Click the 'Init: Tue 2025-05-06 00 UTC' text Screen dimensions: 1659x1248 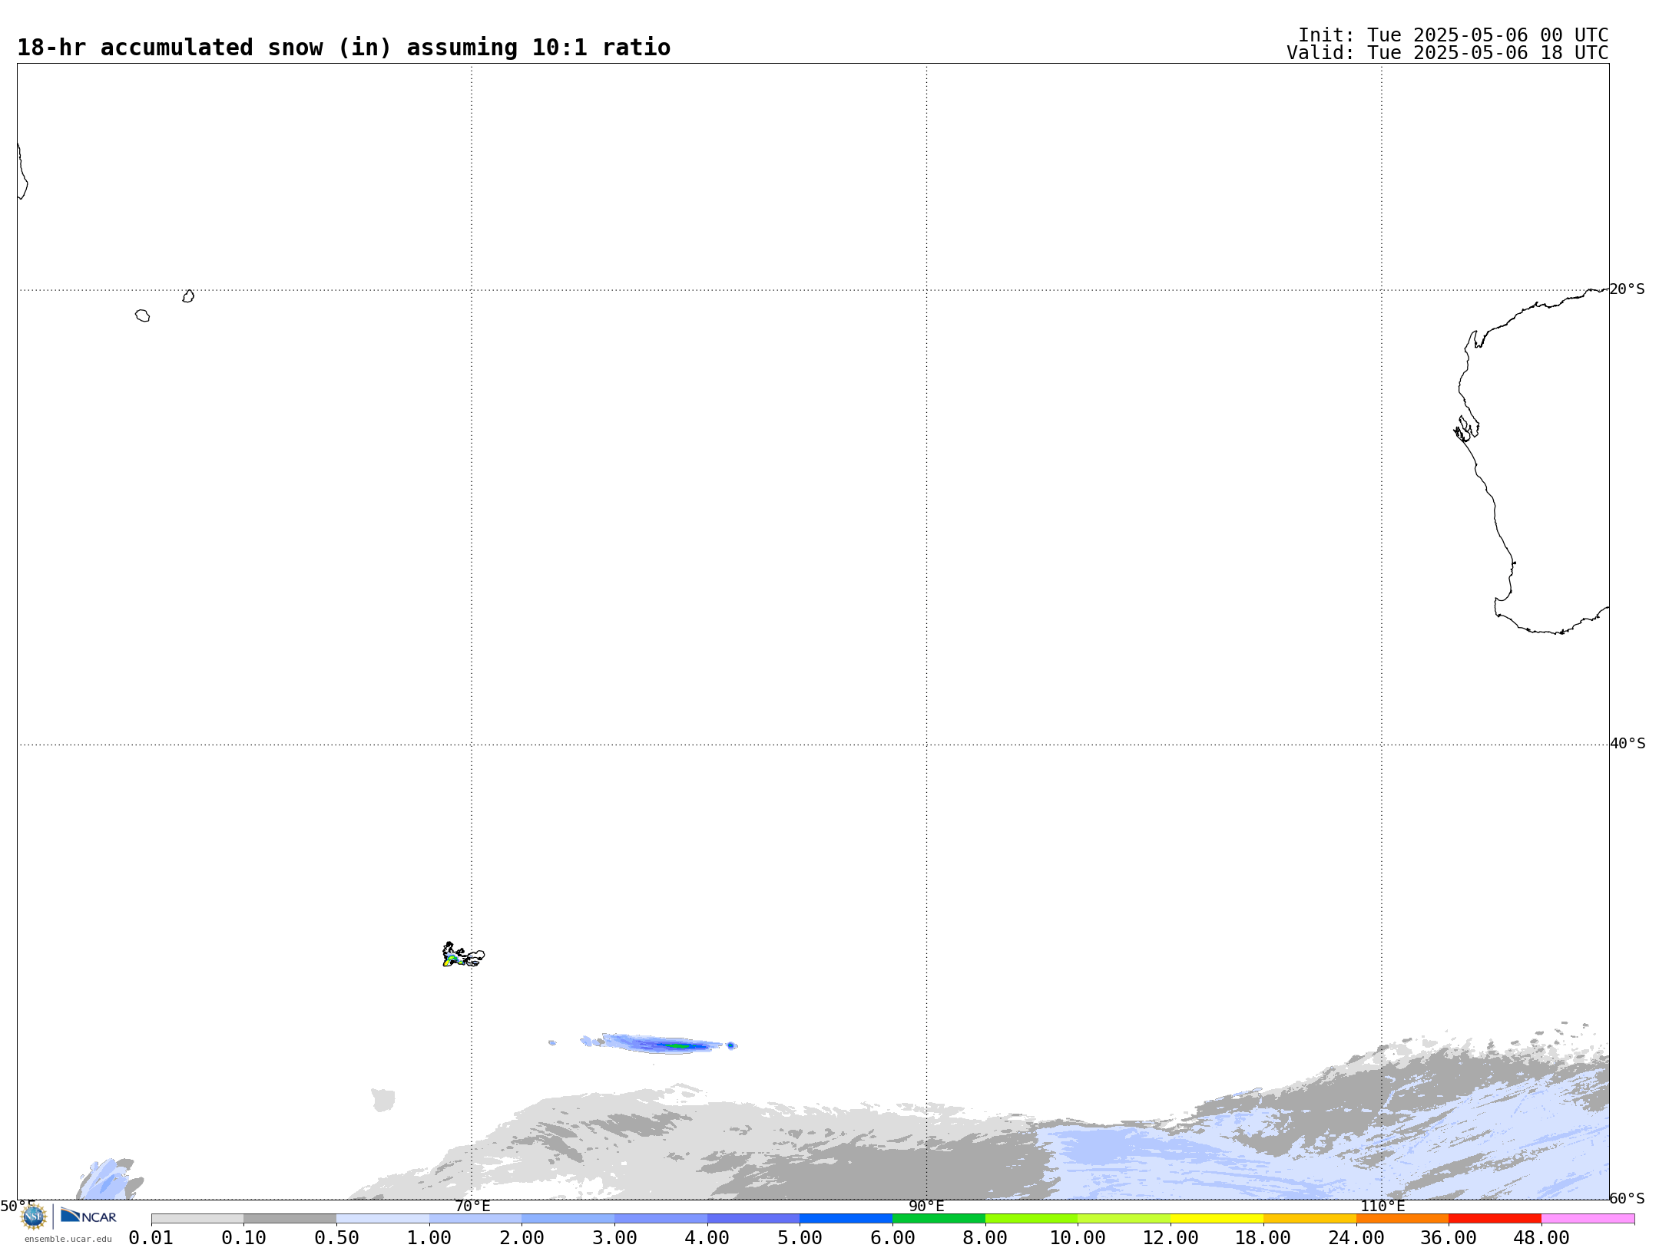[1453, 35]
